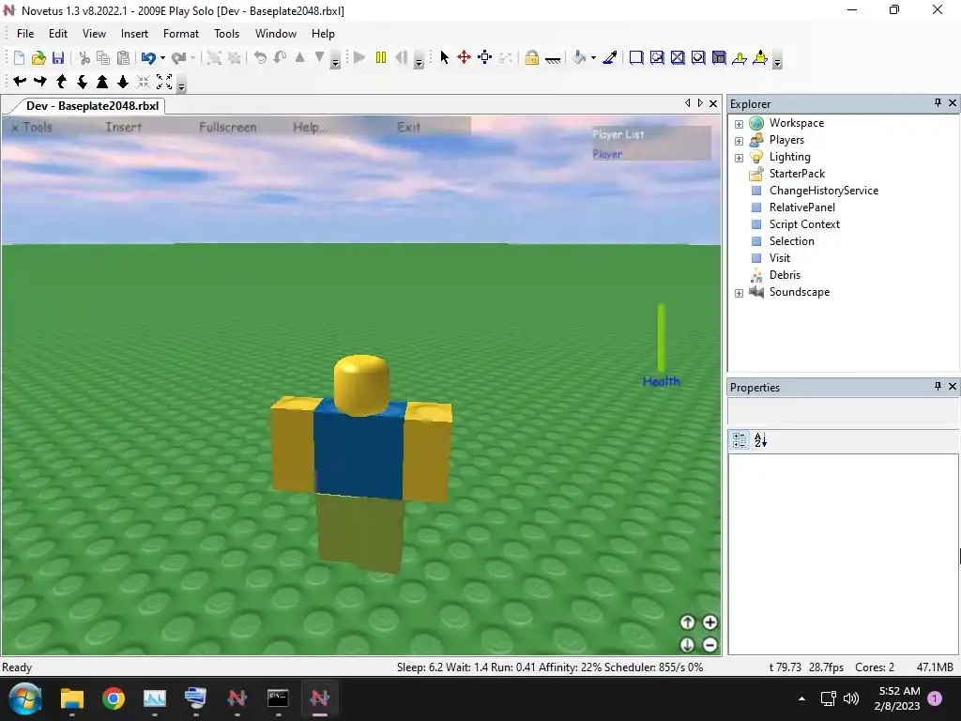Expand the Lighting tree node
The image size is (961, 721).
point(739,158)
